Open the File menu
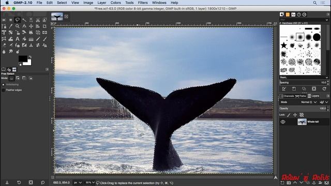This screenshot has width=331, height=186. (x=39, y=3)
